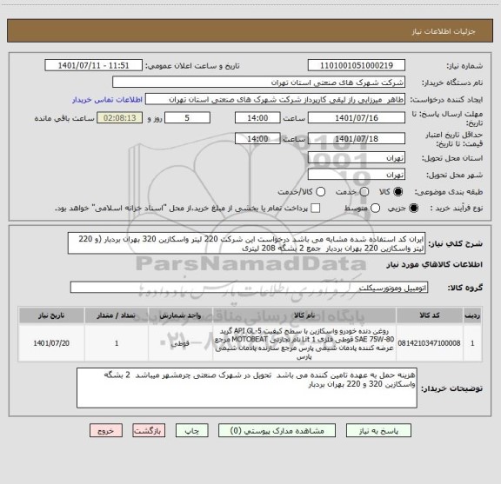
Task: Select the خدمت radio button
Action: click(364, 191)
